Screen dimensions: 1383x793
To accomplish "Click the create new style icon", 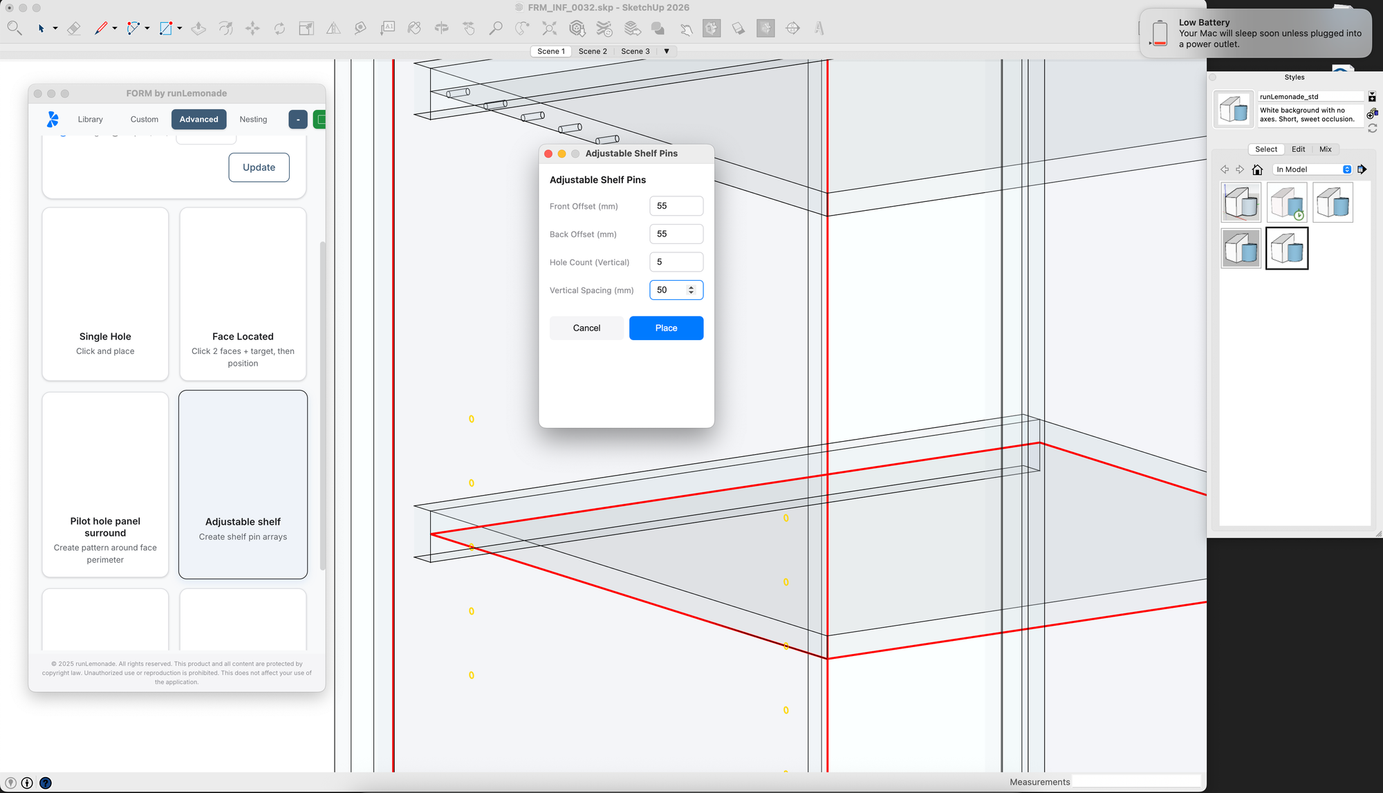I will point(1371,114).
